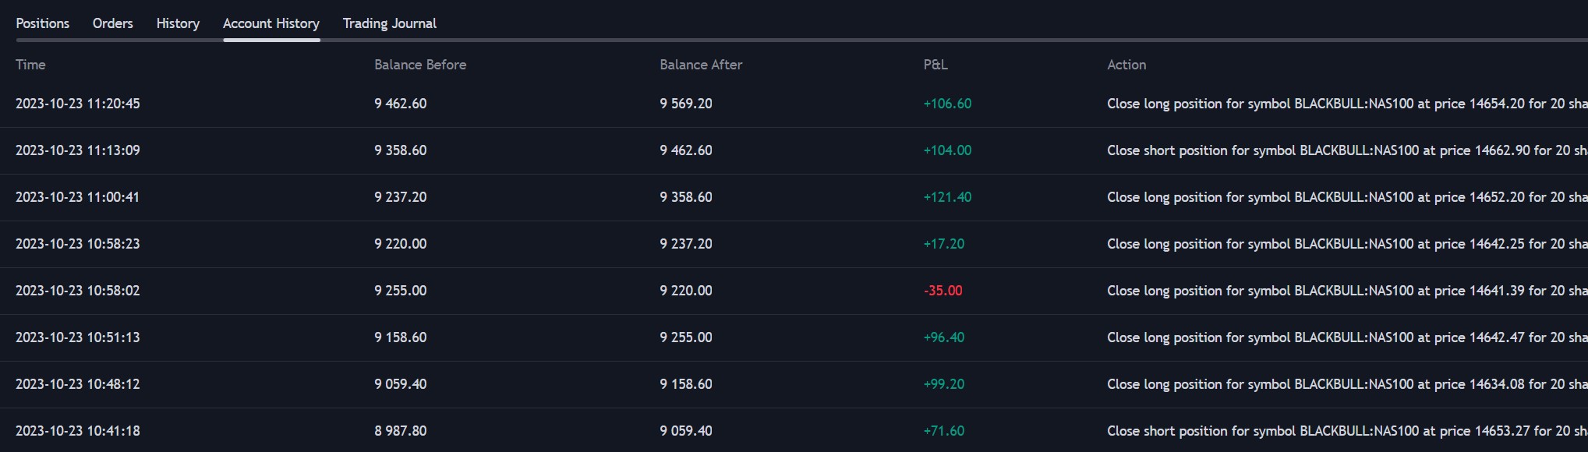Sort by the P&L column header
Viewport: 1588px width, 452px height.
(935, 65)
